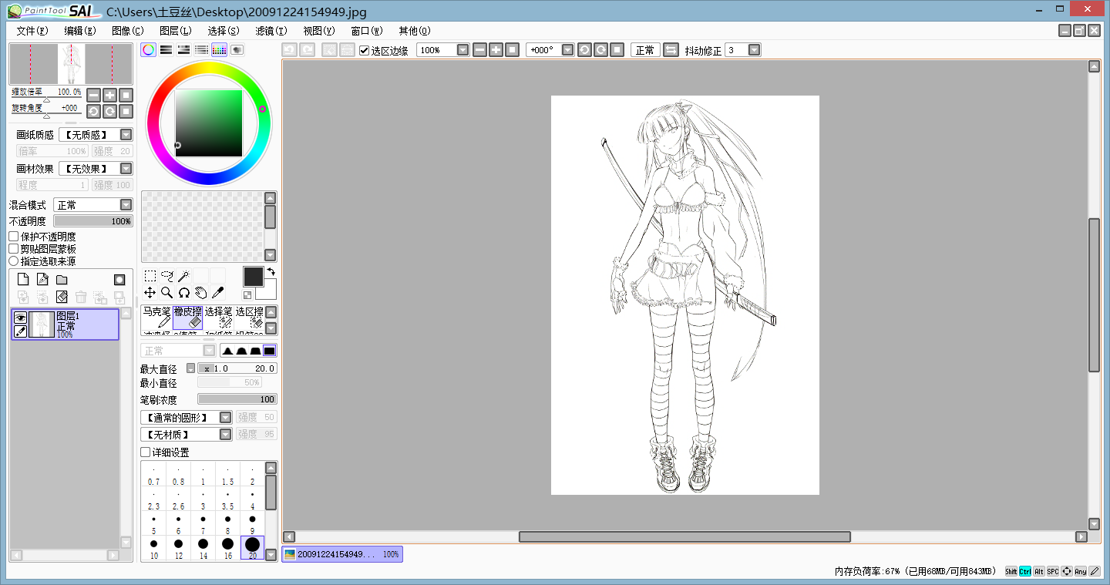Pick the zoom magnifier tool
The image size is (1110, 585).
(x=166, y=293)
